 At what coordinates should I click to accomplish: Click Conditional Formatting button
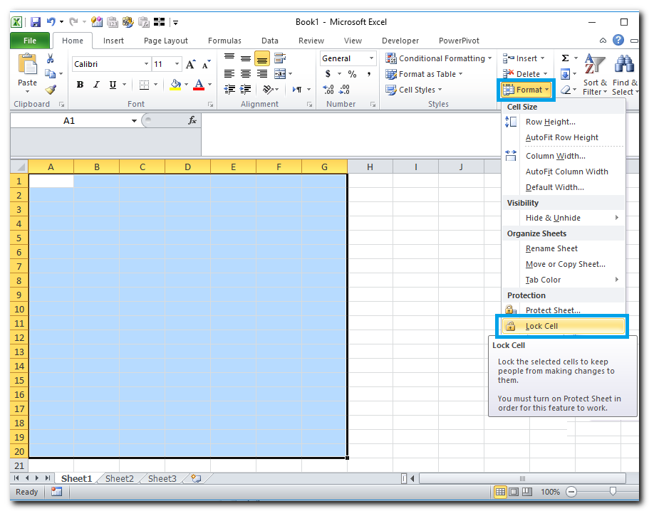435,58
